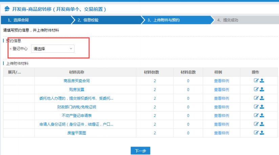This screenshot has width=279, height=155.
Task: Go to step 1 选择合同
Action: tap(36, 20)
